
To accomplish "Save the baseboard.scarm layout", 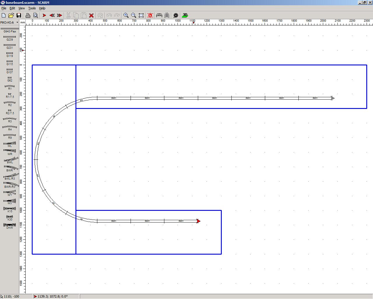I will click(x=18, y=15).
